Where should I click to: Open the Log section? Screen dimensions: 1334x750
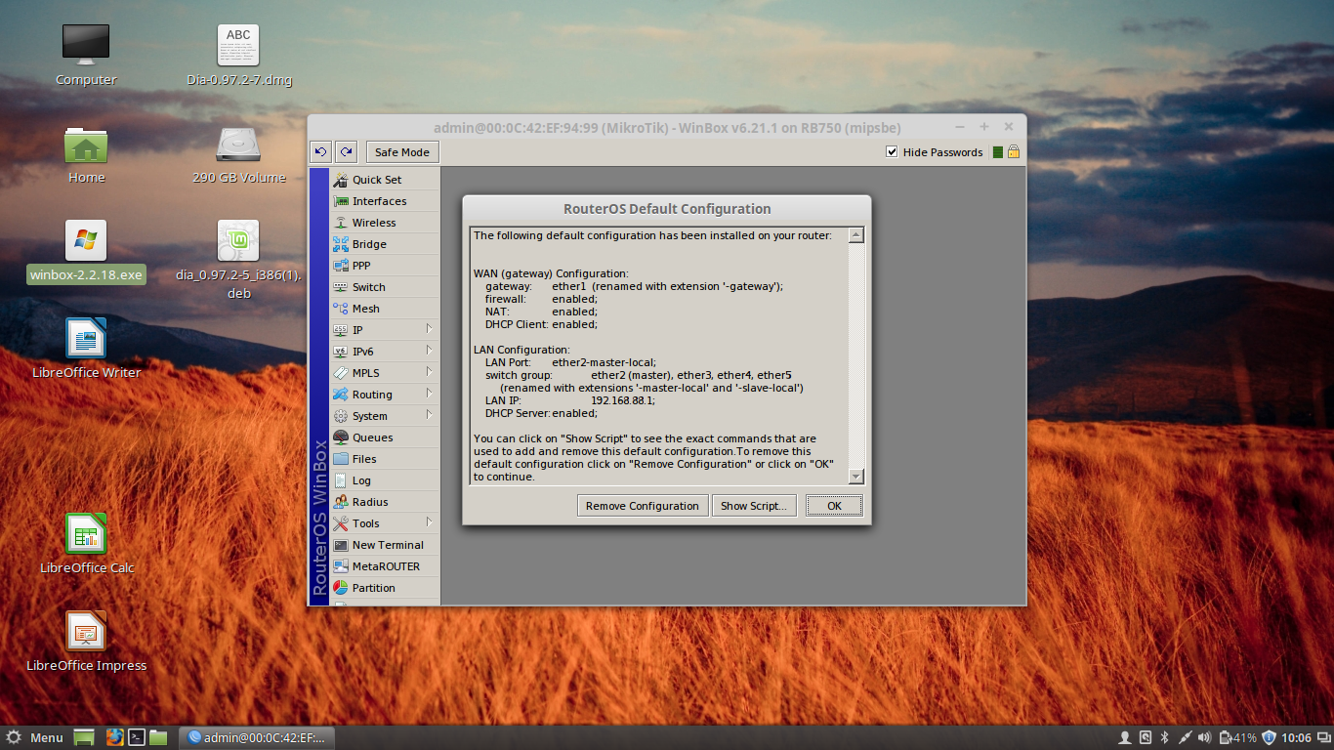tap(385, 480)
